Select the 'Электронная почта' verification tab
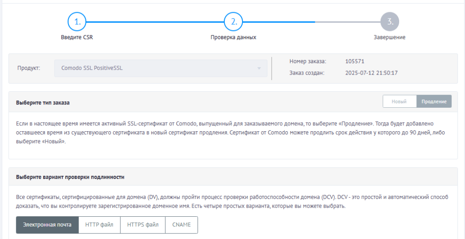 tap(47, 225)
